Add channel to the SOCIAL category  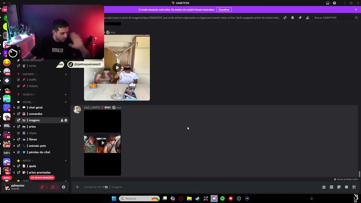(66, 102)
